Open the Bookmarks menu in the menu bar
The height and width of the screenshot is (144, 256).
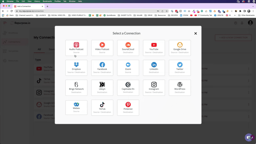pos(47,1)
